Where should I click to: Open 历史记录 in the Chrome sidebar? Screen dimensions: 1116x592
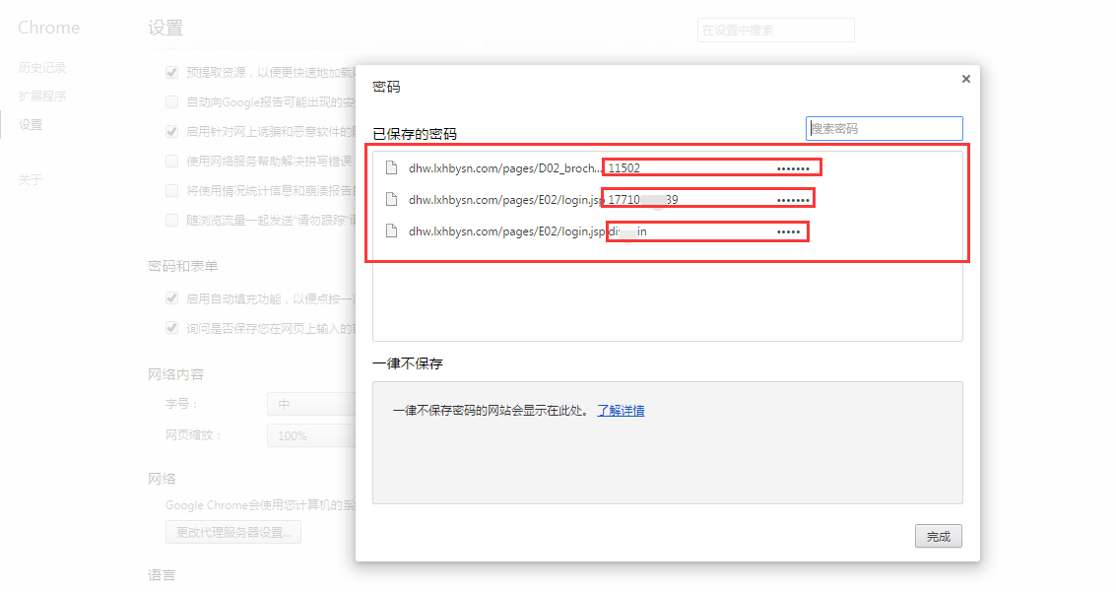pos(42,68)
